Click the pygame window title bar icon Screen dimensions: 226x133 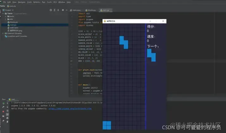(105, 21)
